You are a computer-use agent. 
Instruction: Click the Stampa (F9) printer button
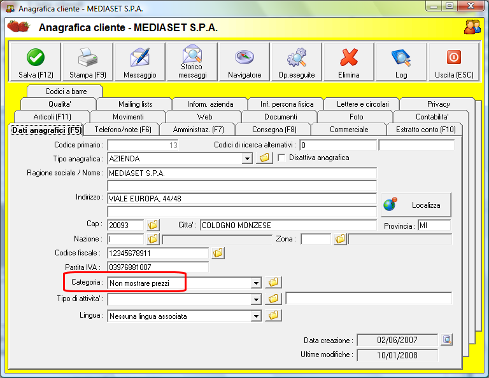coord(88,62)
